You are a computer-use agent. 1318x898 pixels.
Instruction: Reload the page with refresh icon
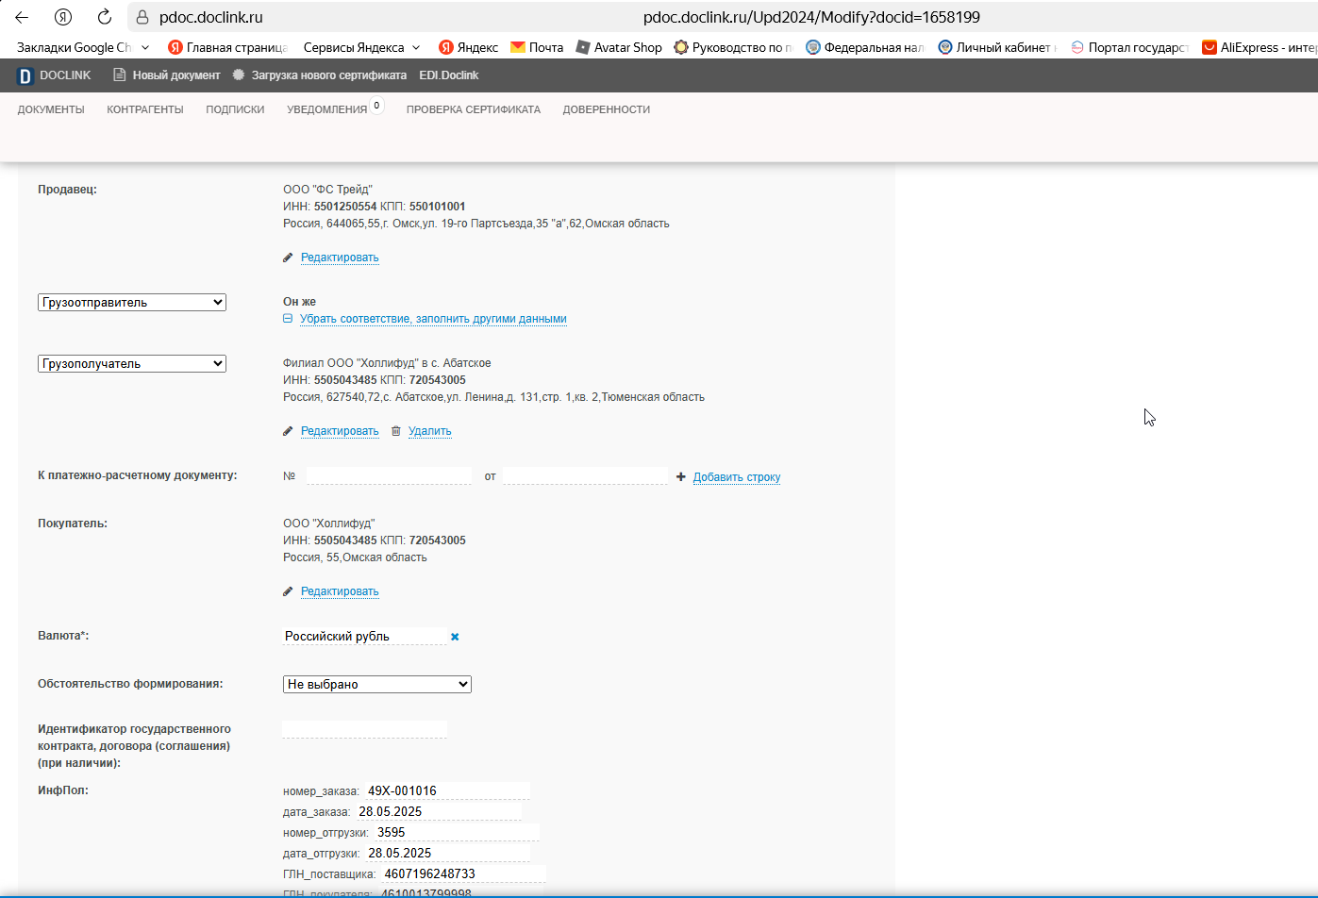click(105, 17)
